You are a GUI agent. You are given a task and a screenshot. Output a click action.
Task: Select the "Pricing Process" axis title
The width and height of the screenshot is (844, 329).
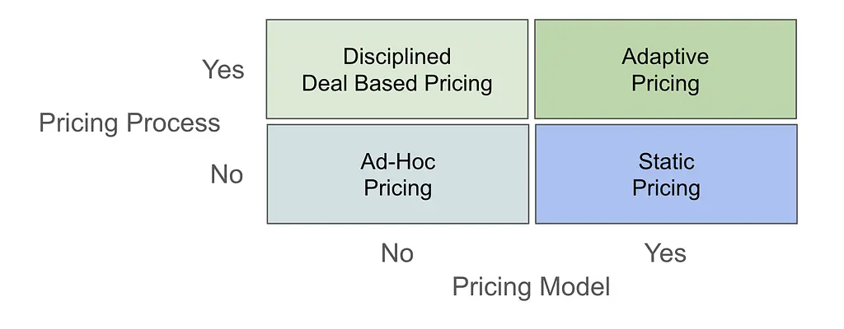[129, 123]
